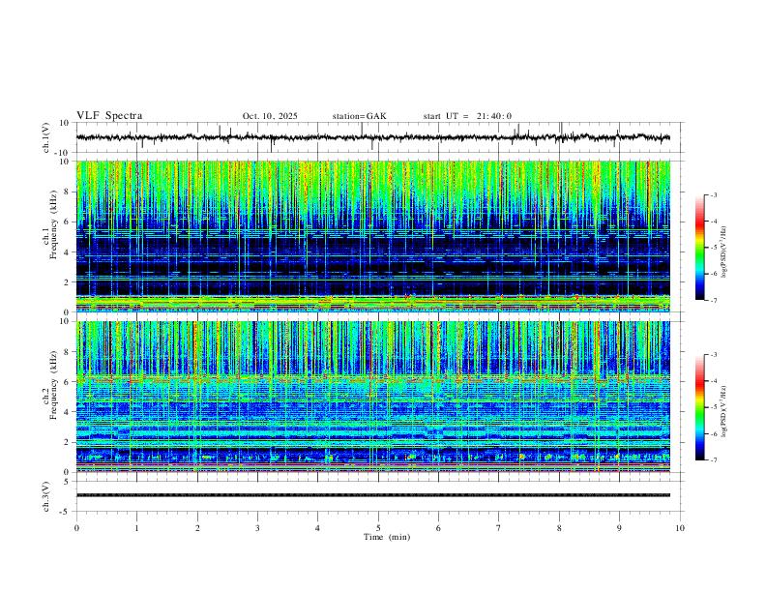Click the "-5" value on ch.1 colorbar
Viewport: 766px width, 592px height.
(713, 248)
